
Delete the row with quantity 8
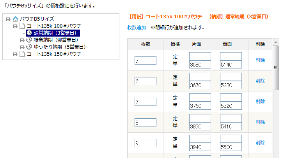click(260, 122)
